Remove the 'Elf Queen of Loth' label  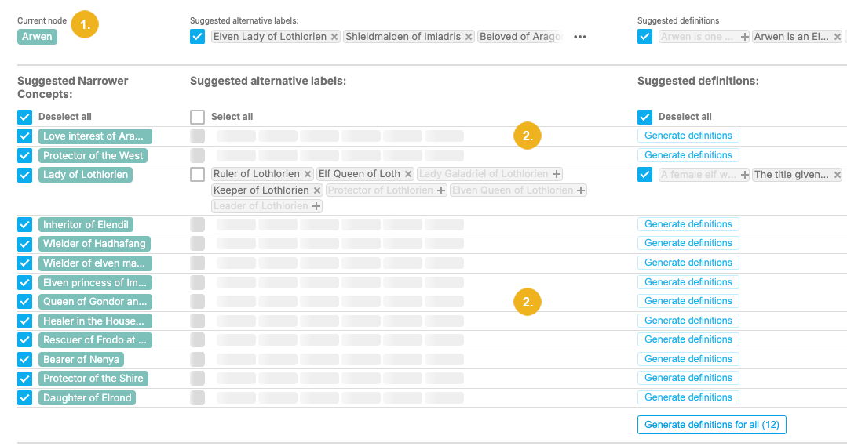pos(408,174)
